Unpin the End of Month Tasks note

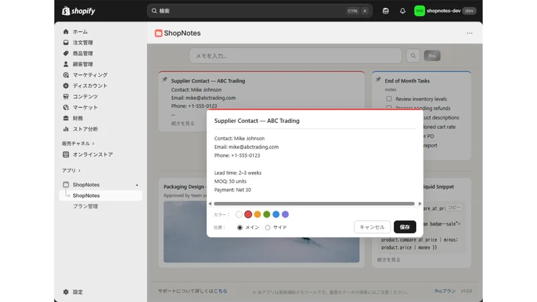pyautogui.click(x=378, y=79)
